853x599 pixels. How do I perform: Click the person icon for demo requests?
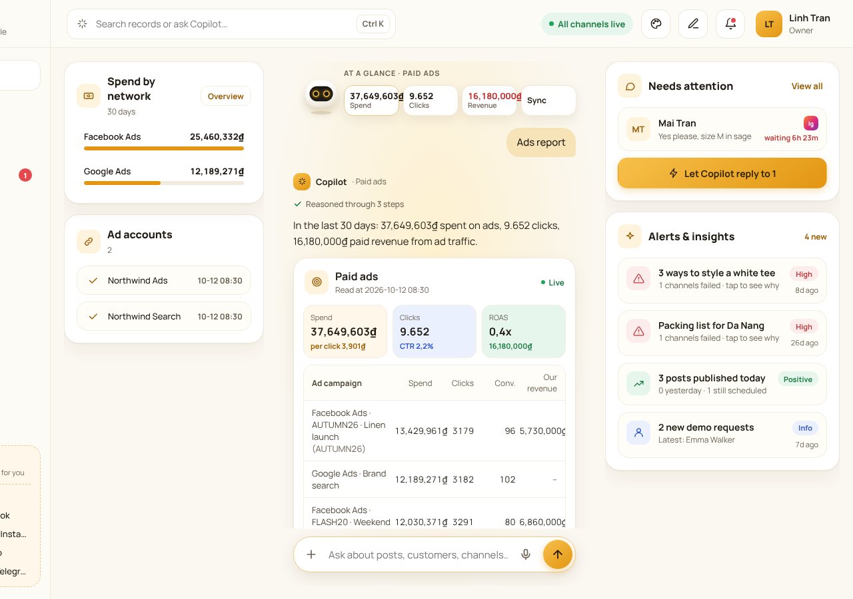coord(638,433)
